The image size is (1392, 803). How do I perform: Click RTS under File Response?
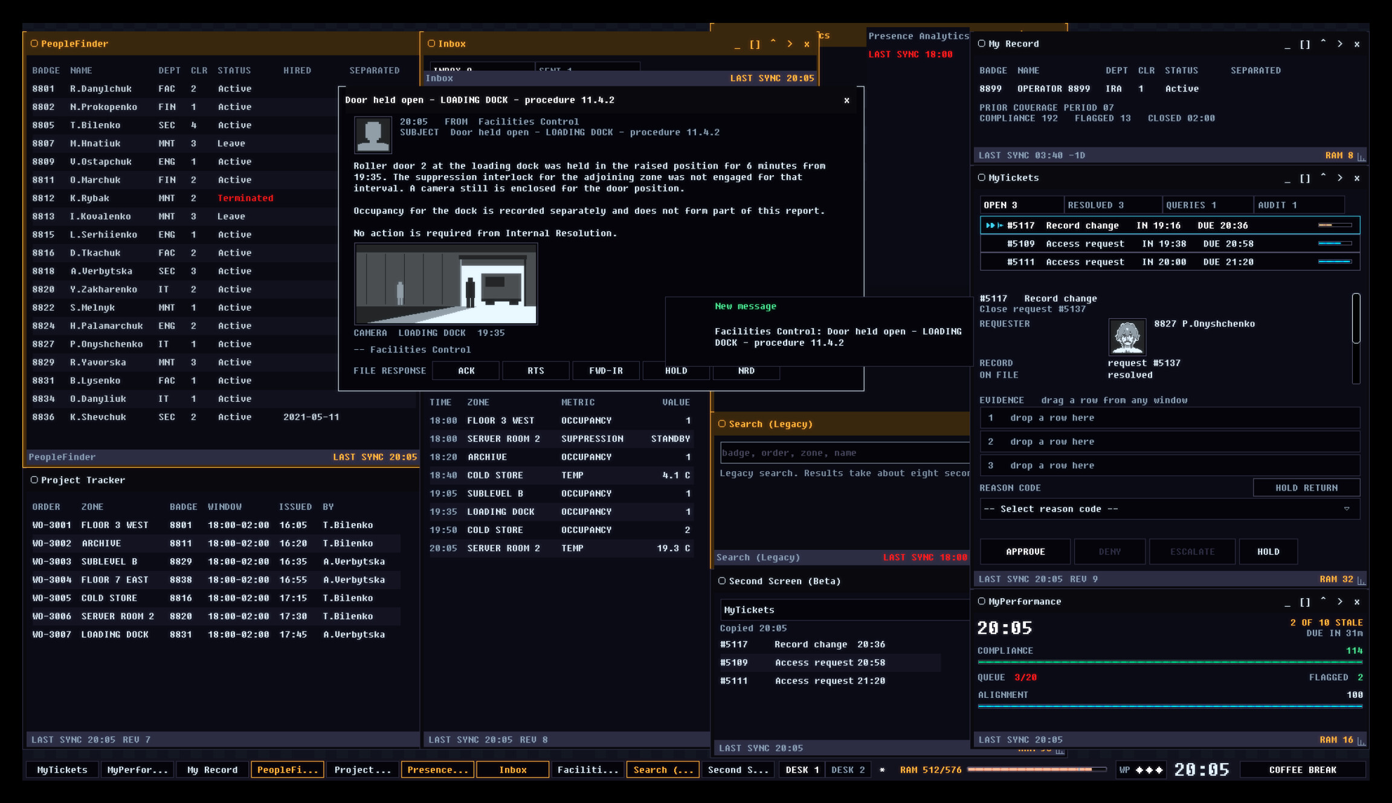[535, 371]
